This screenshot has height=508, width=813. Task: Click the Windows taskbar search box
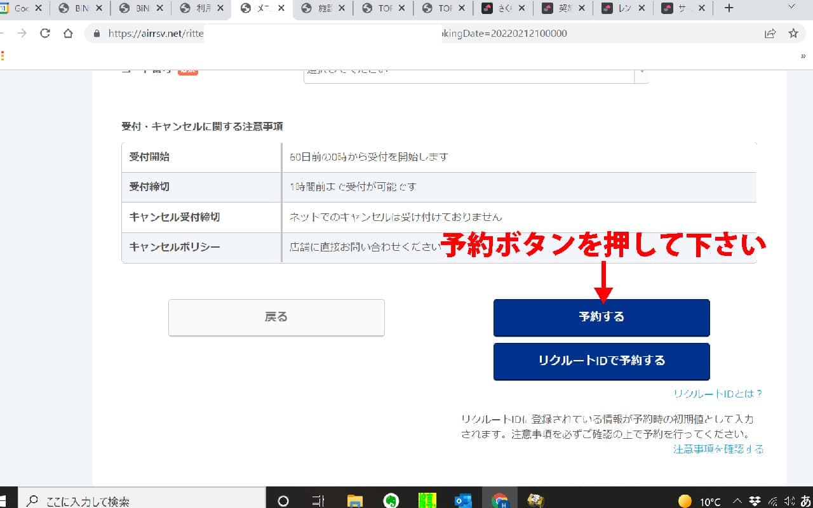point(140,501)
